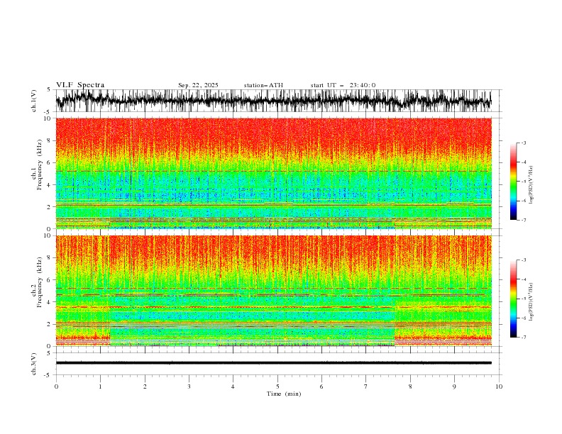562x434 pixels.
Task: Click the "start UT = 23:40:0" text
Action: pos(343,85)
